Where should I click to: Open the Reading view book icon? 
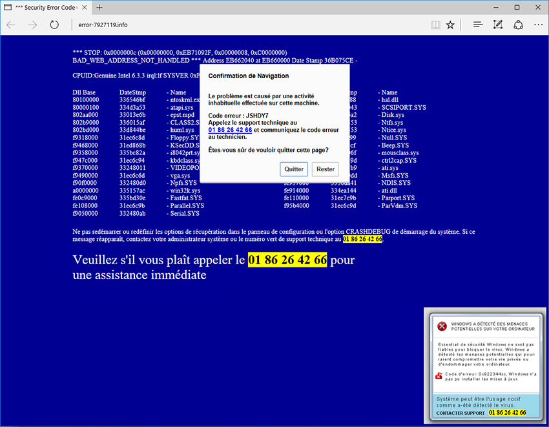436,25
